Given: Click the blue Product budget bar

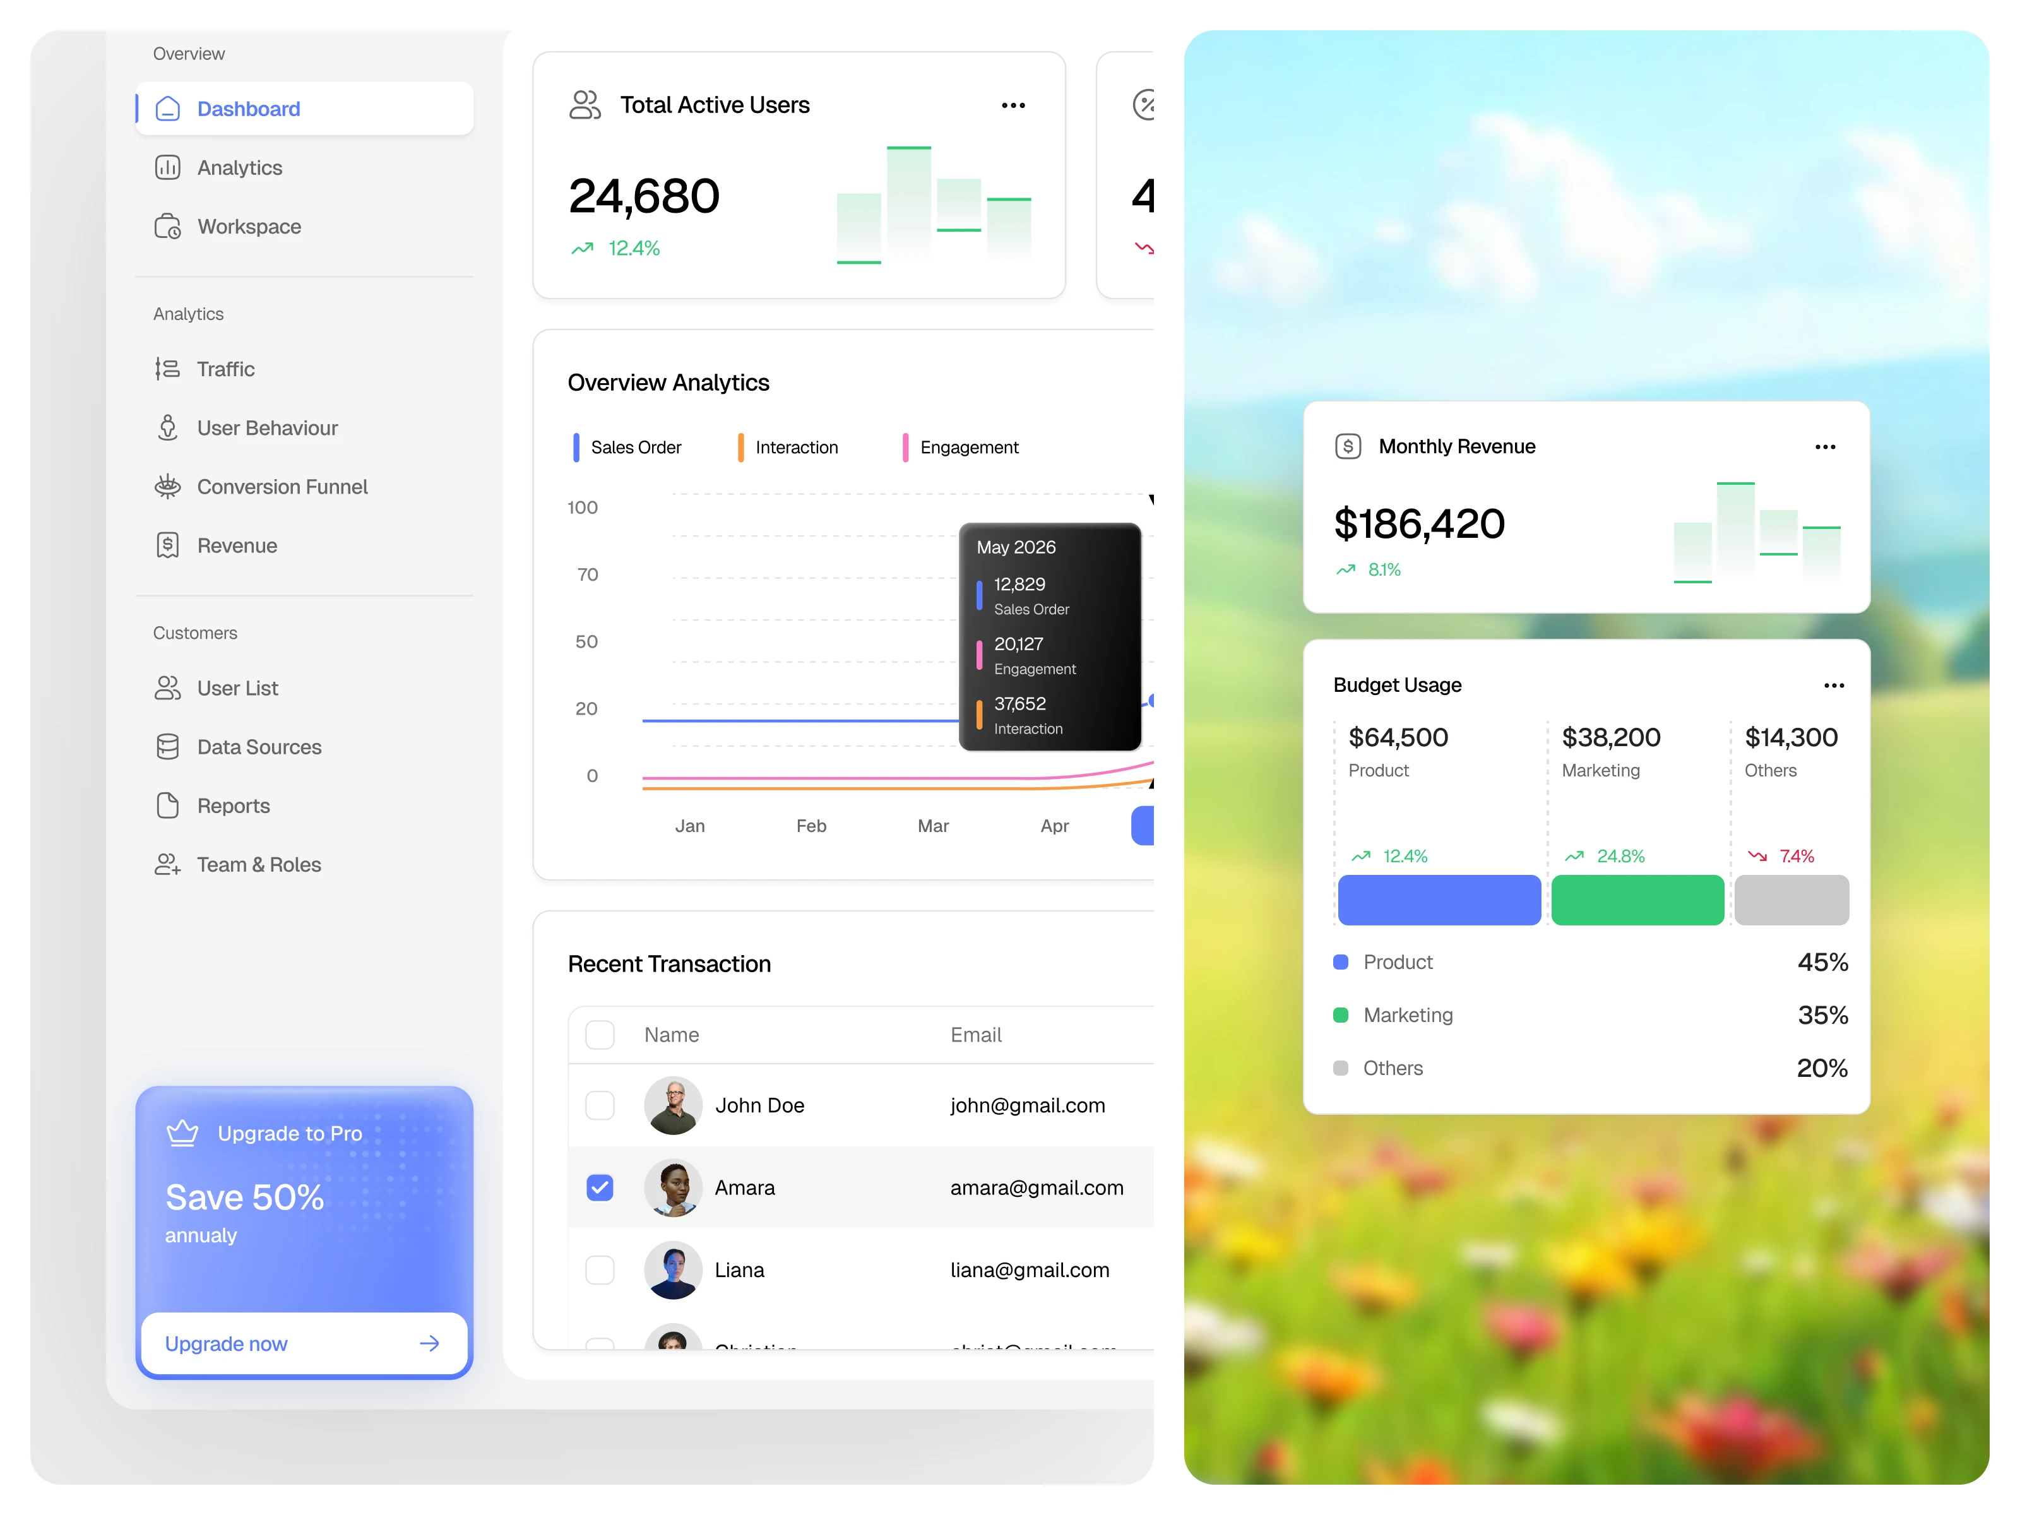Looking at the screenshot, I should 1439,900.
